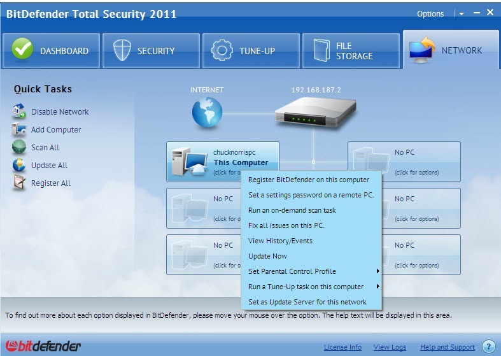Screen dimensions: 501x356
Task: Click the bitdefender logo in footer
Action: pos(43,346)
